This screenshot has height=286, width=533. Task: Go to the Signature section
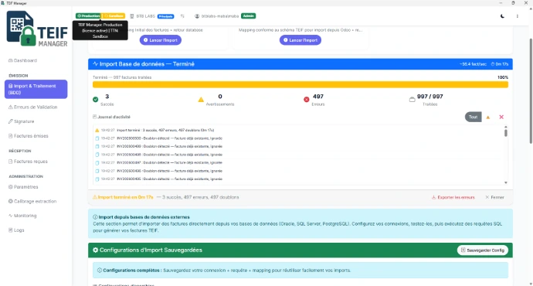(21, 121)
